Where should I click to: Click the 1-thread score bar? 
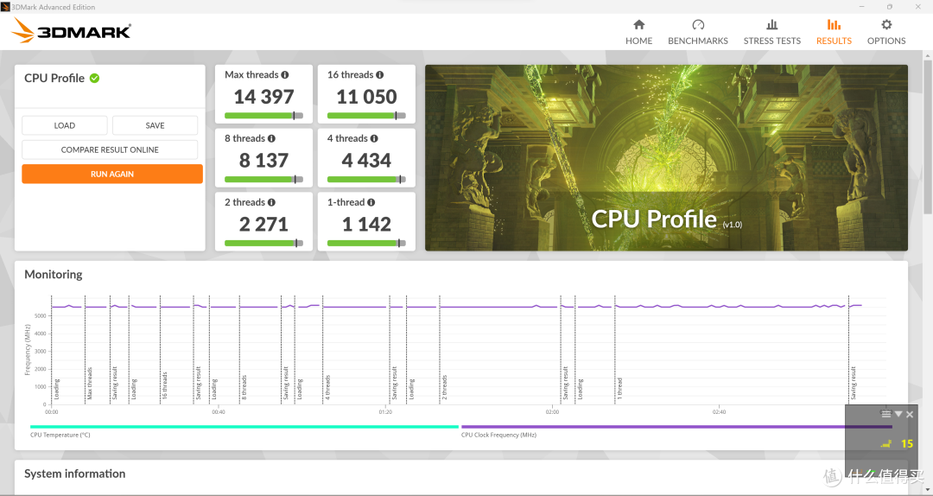tap(366, 243)
